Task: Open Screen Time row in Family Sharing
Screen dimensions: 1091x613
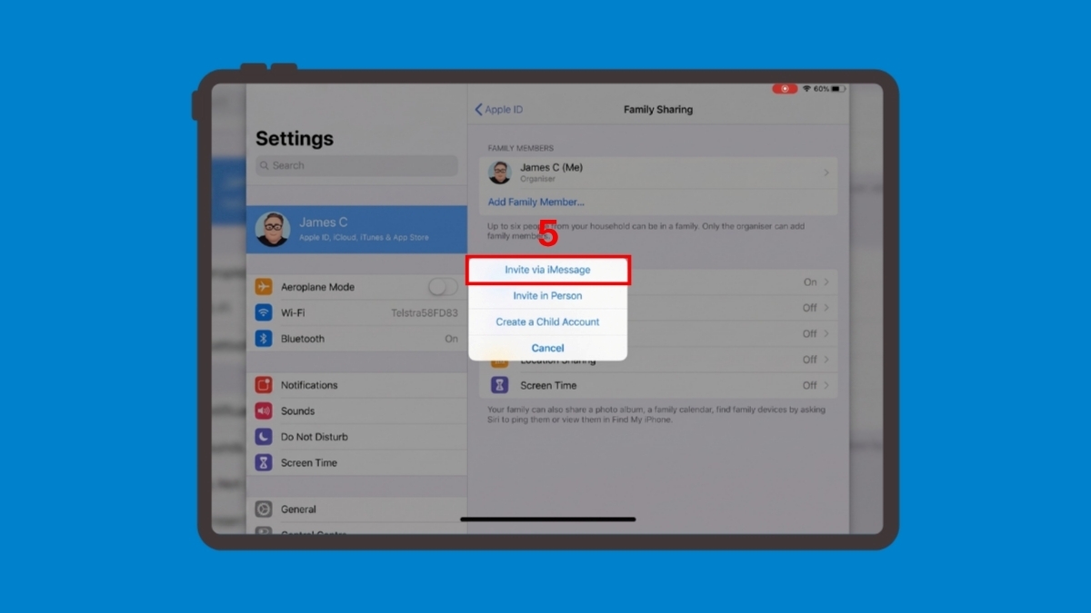Action: [x=658, y=385]
